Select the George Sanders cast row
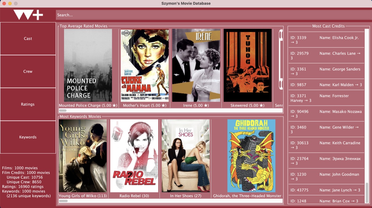The width and height of the screenshot is (372, 208). [326, 71]
